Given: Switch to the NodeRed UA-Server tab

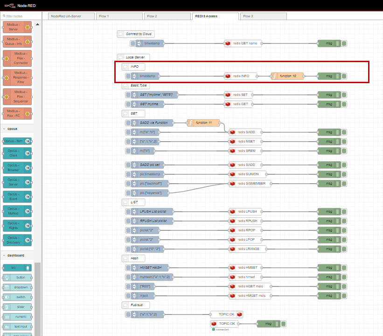Looking at the screenshot, I should (x=71, y=16).
